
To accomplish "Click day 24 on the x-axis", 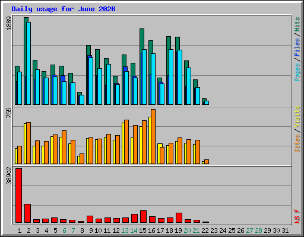I will coord(223,230).
